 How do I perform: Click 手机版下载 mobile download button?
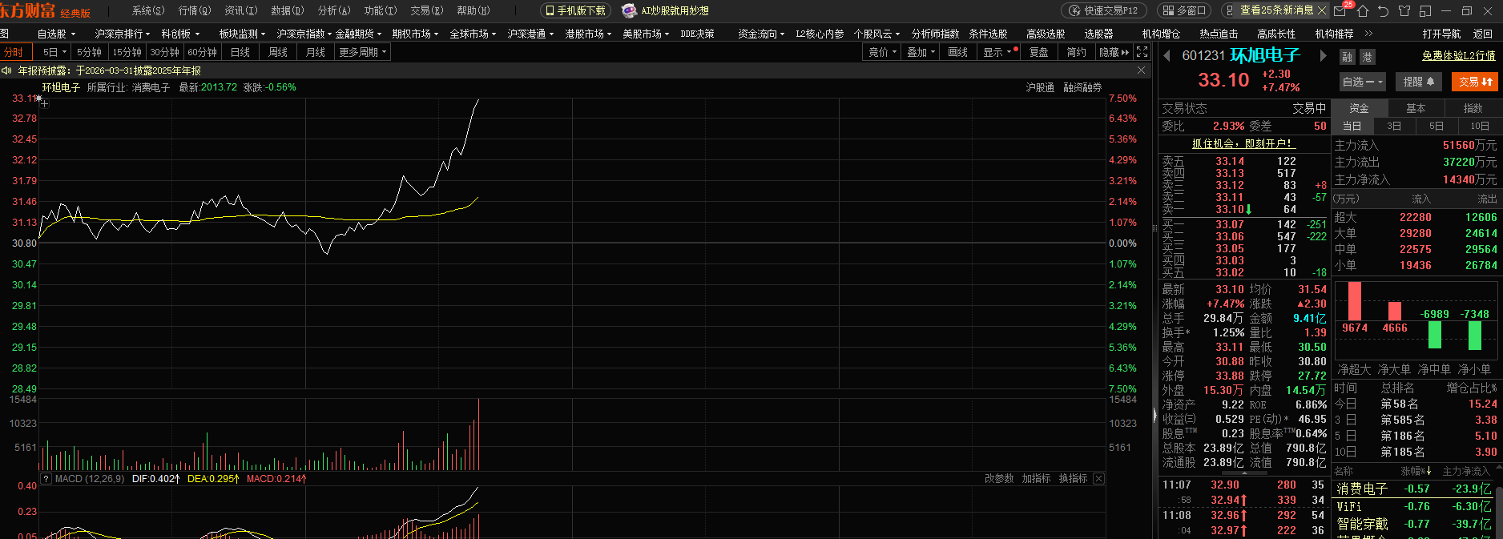tap(575, 10)
